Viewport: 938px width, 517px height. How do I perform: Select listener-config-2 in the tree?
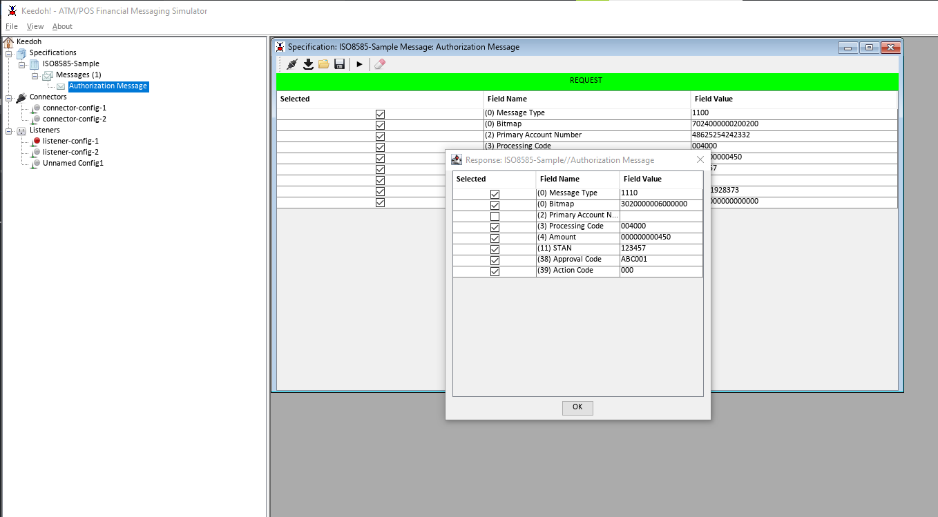click(70, 152)
